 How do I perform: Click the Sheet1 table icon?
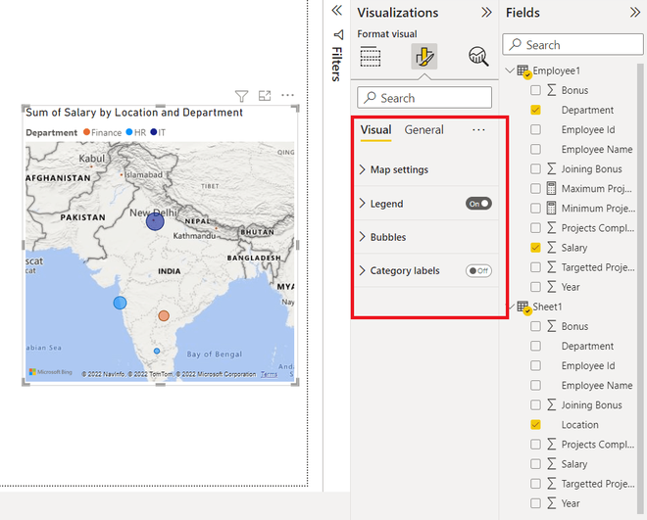pos(523,307)
